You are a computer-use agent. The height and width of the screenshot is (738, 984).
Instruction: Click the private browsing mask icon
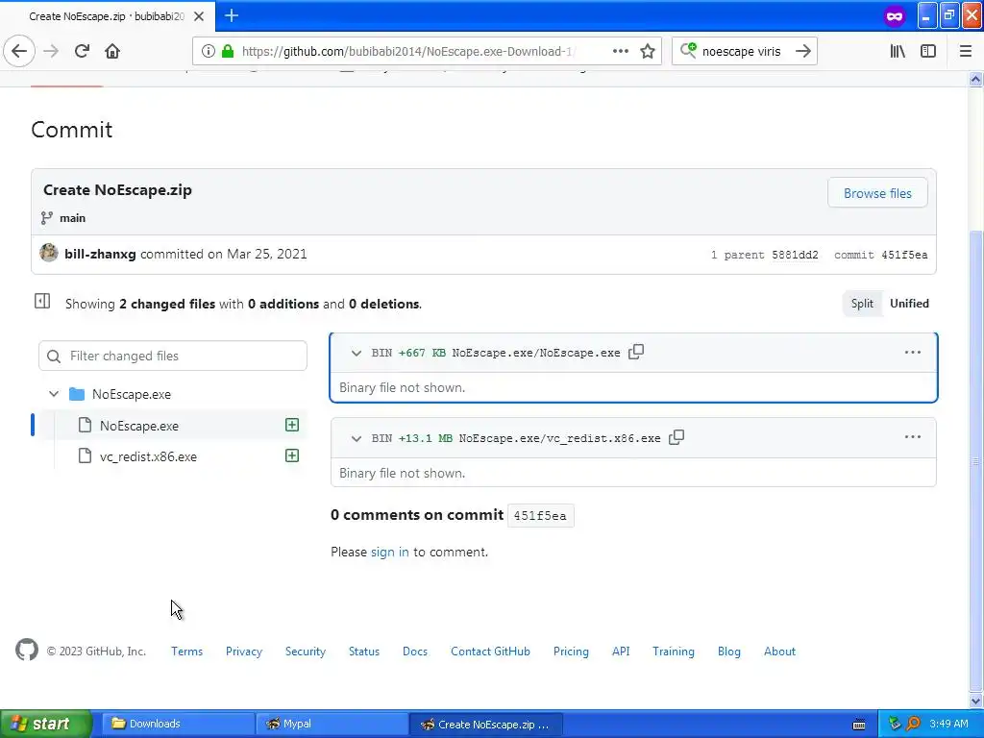point(895,15)
